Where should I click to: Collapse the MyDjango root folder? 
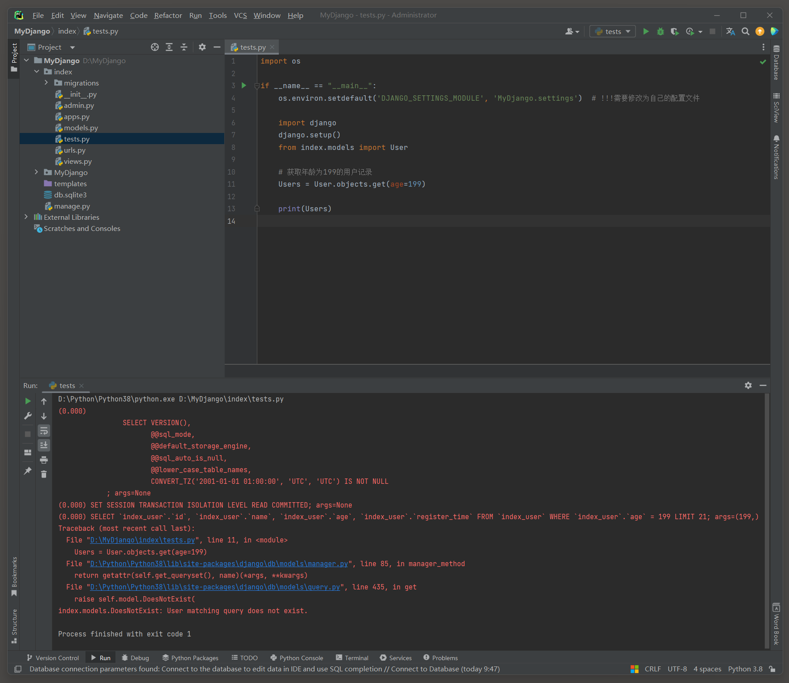[26, 60]
